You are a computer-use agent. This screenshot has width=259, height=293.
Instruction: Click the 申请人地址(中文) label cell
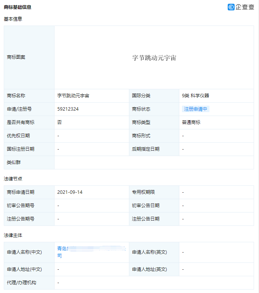(x=29, y=269)
